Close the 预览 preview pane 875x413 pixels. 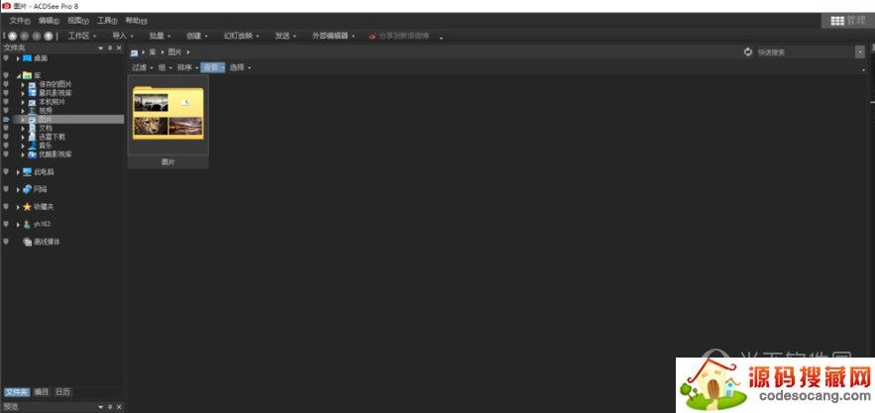tap(119, 407)
